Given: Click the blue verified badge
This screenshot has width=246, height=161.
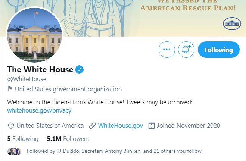Looking at the screenshot, I should (x=80, y=69).
